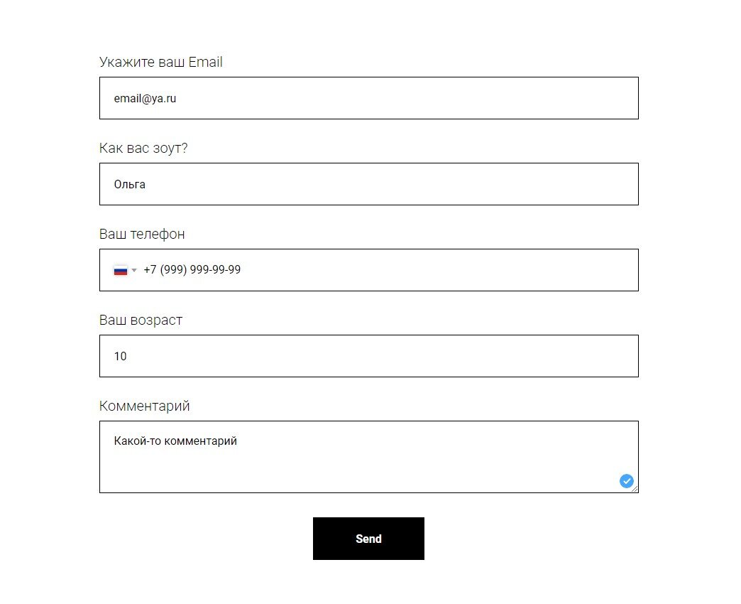Click the blue checkmark icon in comment box
Viewport: 741px width, 604px height.
pyautogui.click(x=626, y=481)
